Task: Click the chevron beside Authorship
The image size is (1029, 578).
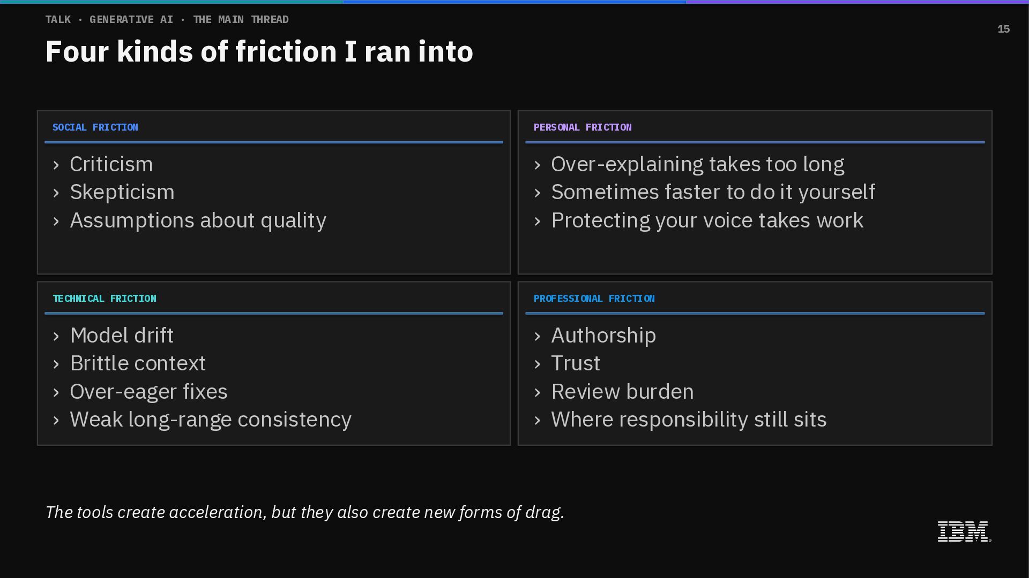Action: pos(538,336)
